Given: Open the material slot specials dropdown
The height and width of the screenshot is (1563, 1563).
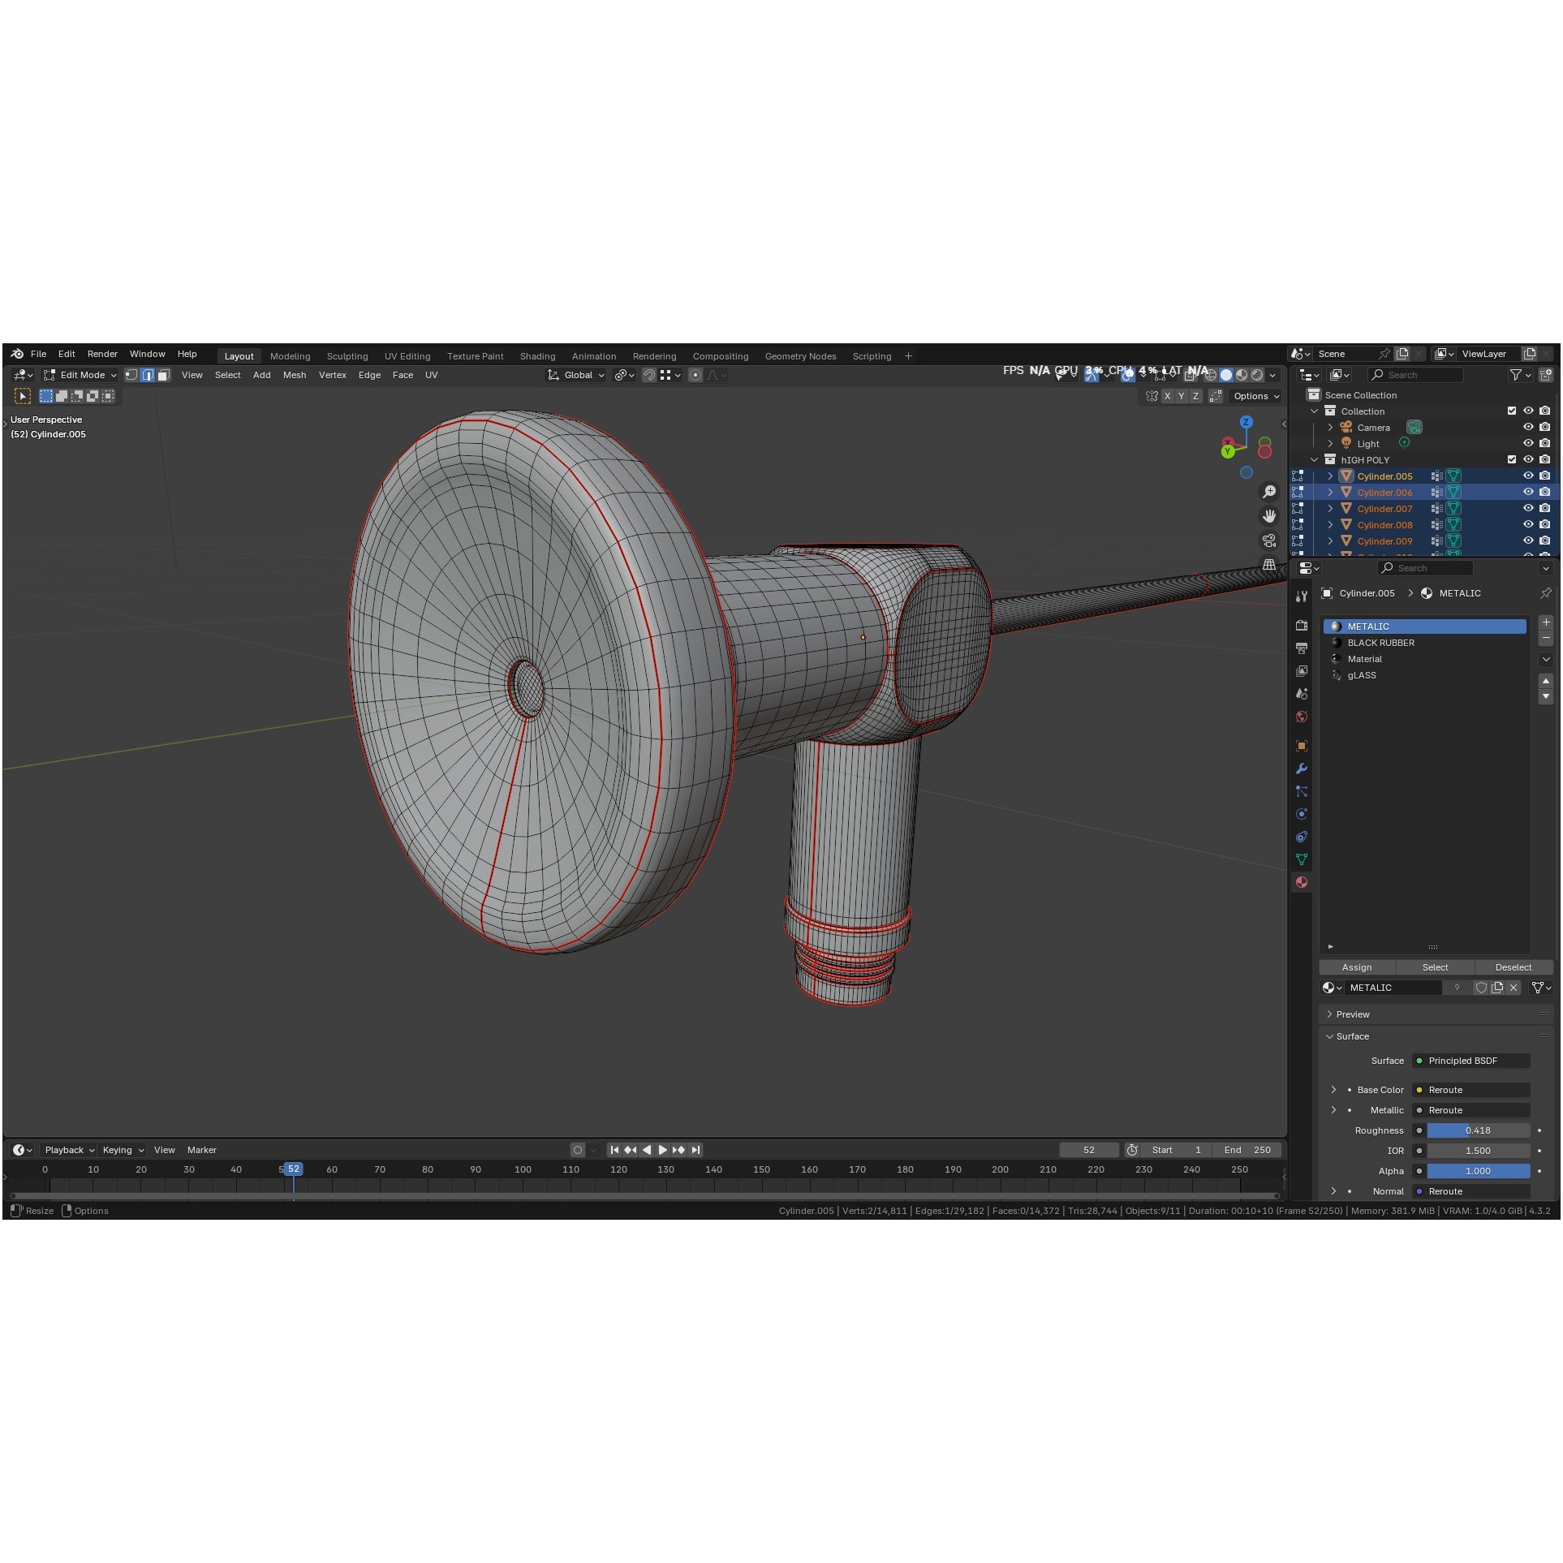Looking at the screenshot, I should (x=1547, y=660).
